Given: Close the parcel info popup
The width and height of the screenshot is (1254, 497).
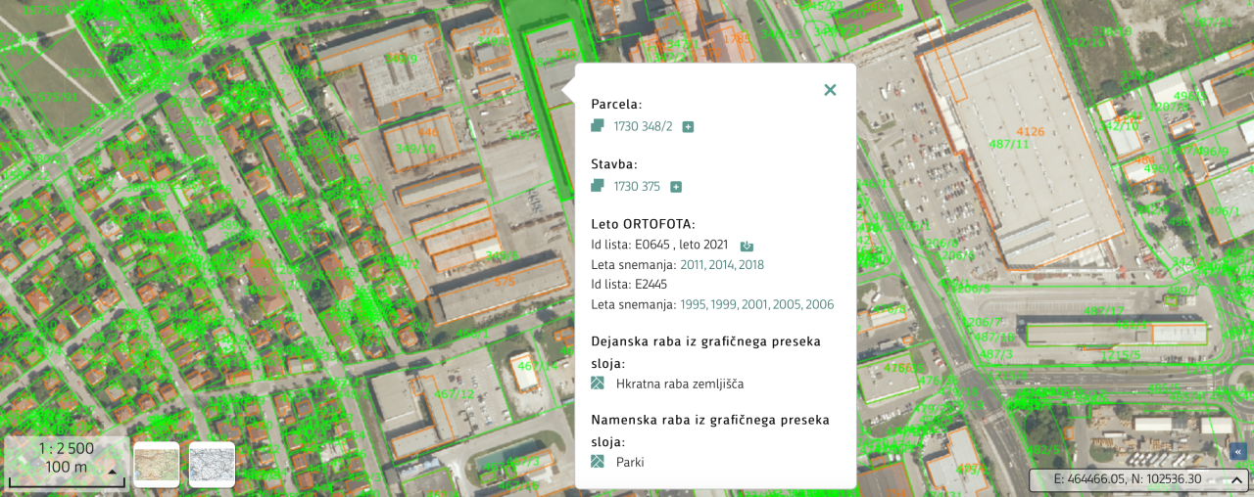Looking at the screenshot, I should (830, 90).
